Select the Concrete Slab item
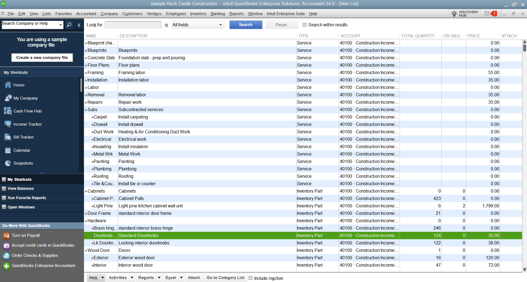Image resolution: width=527 pixels, height=282 pixels. (303, 58)
